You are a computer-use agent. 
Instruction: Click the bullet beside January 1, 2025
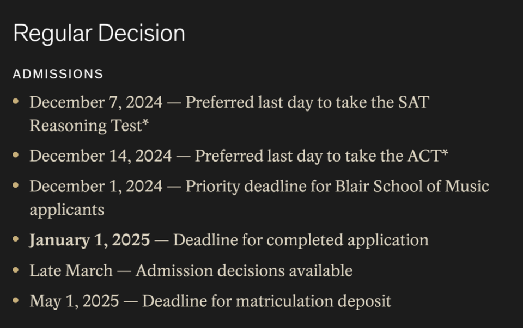click(16, 239)
